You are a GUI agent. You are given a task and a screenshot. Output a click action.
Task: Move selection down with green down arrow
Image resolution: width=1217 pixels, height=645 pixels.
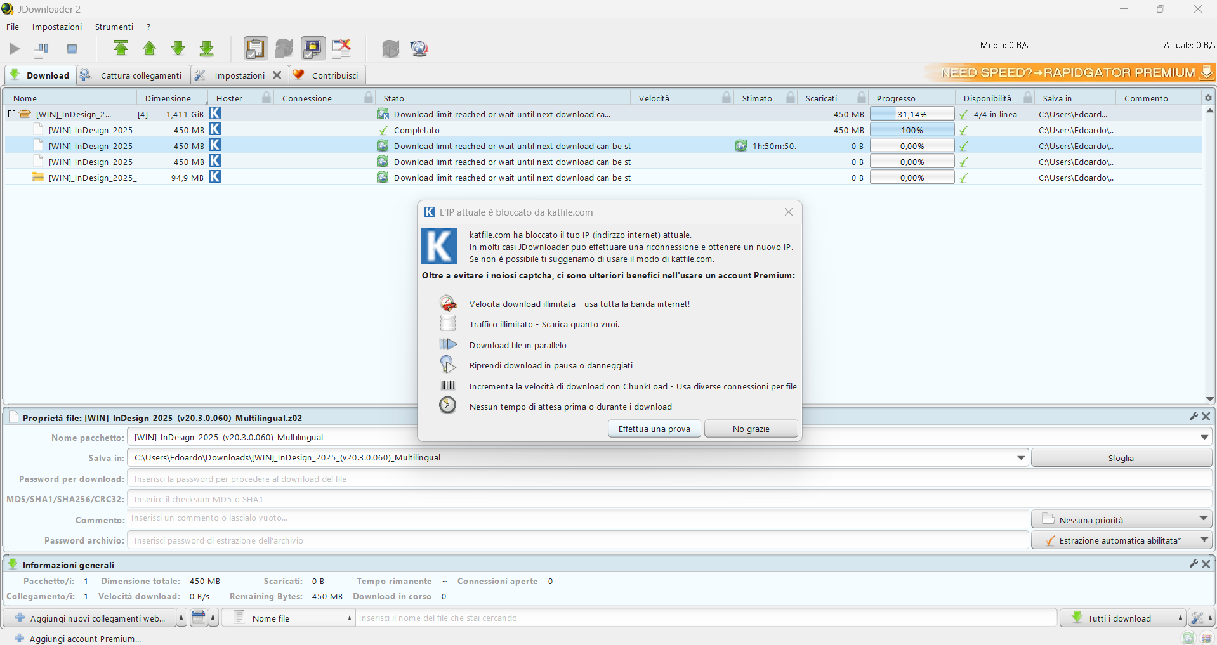pos(178,48)
